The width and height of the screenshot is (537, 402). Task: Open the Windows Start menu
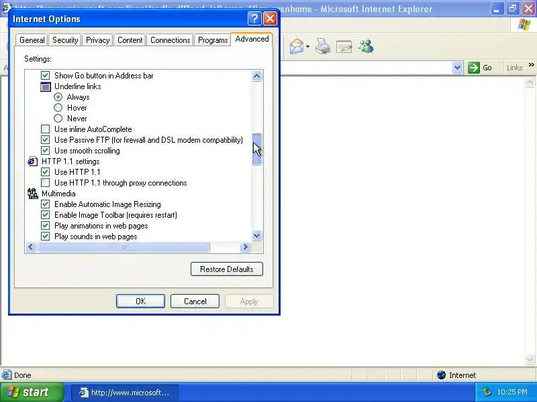tap(32, 392)
